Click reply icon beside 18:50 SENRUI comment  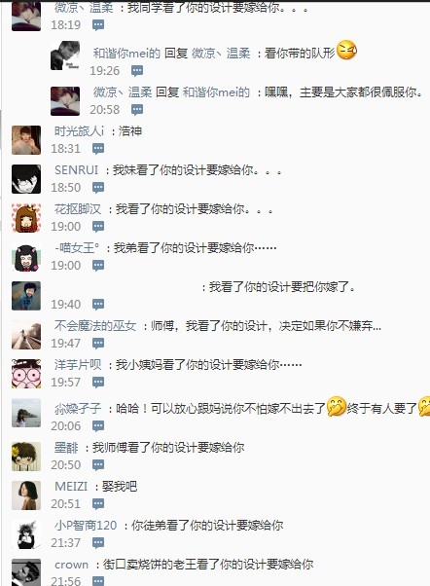[x=98, y=188]
